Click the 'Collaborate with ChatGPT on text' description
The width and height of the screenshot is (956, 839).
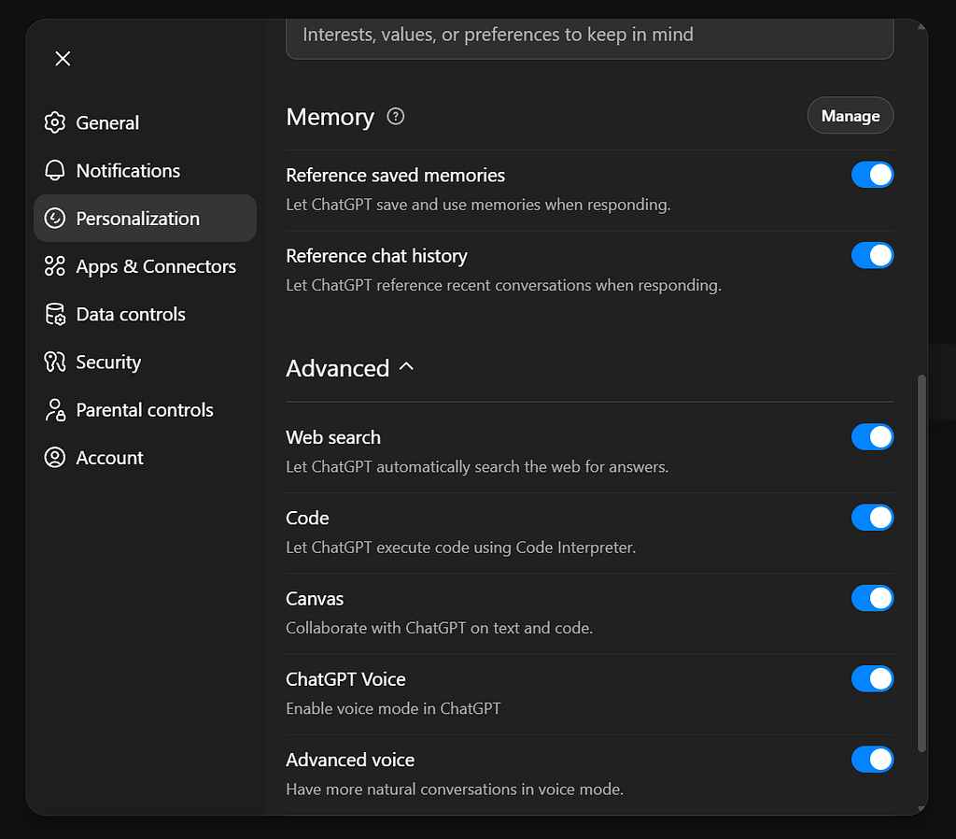point(440,628)
